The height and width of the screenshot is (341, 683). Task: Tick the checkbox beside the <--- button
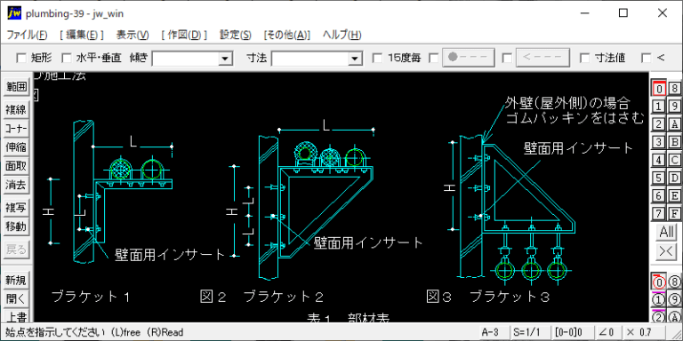point(507,58)
